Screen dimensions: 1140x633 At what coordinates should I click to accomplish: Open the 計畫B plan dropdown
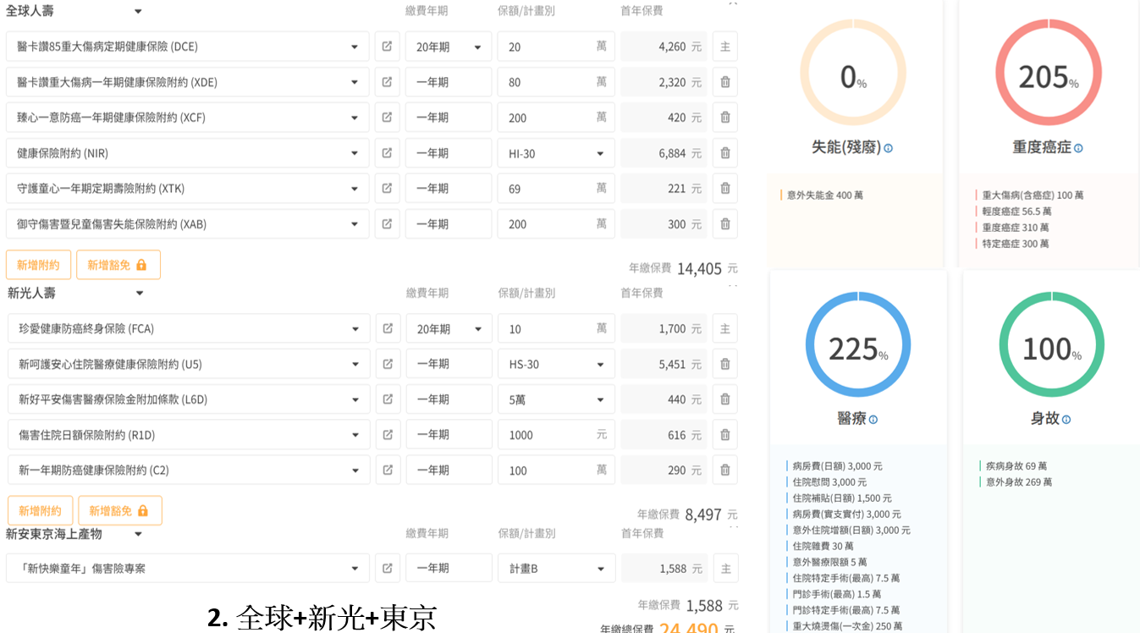557,569
